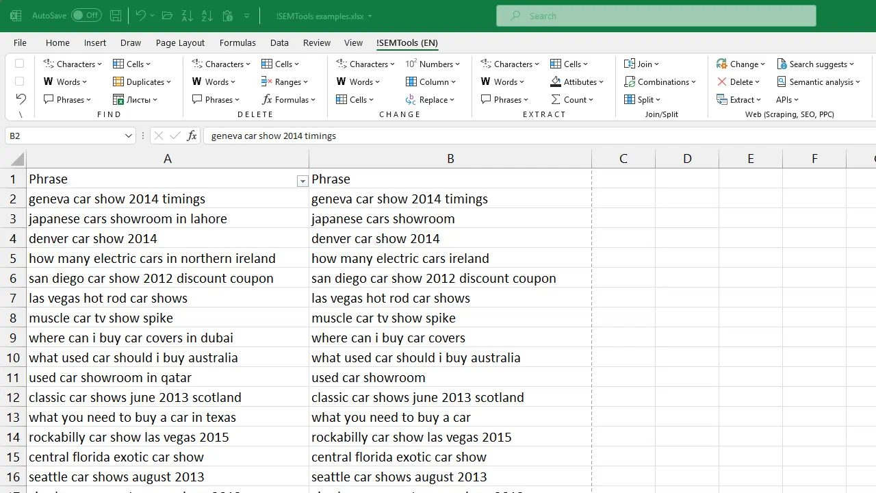
Task: Open the Semantic analysis dropdown
Action: pyautogui.click(x=819, y=81)
